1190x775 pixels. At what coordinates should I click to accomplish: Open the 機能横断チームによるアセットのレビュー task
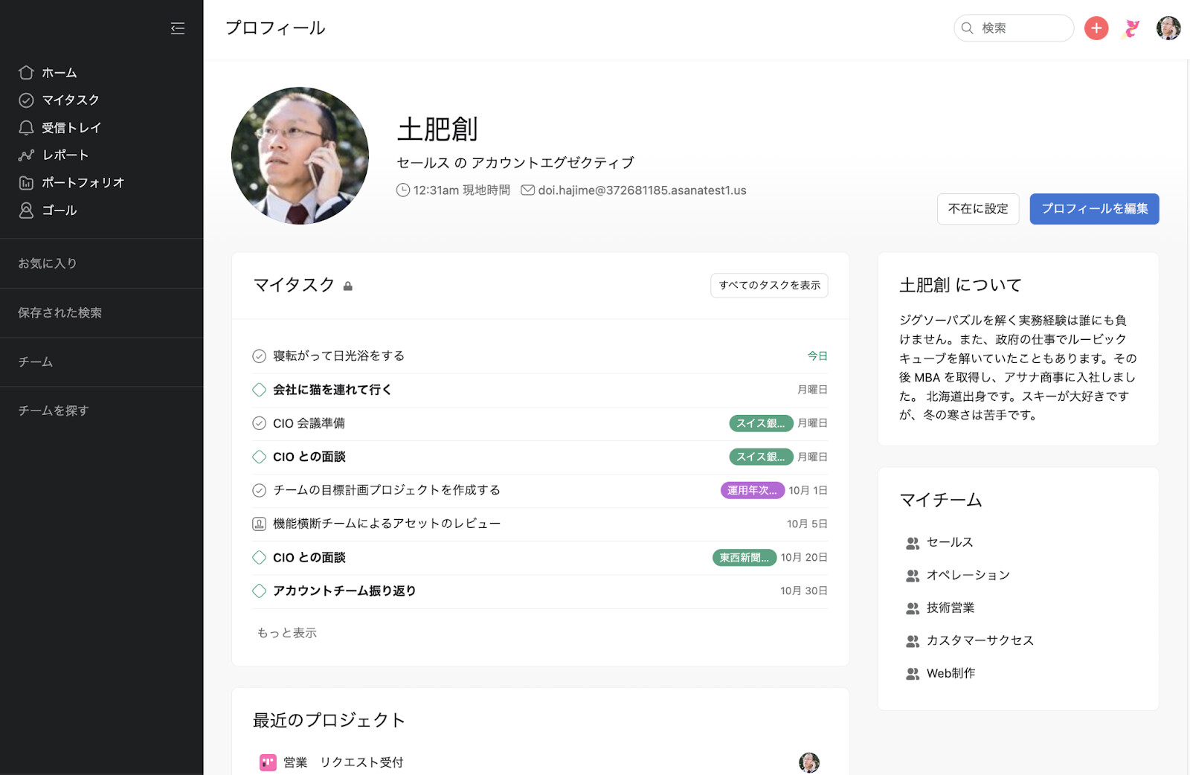click(387, 524)
